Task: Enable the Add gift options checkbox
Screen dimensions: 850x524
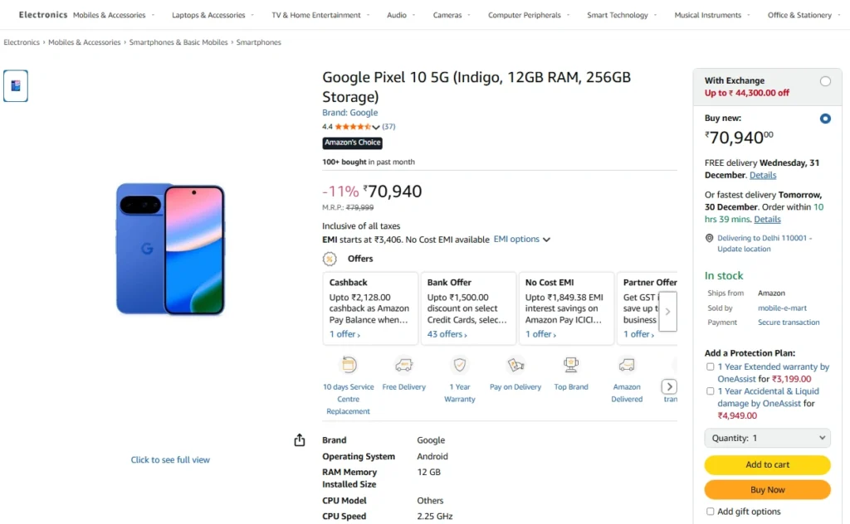Action: point(710,512)
